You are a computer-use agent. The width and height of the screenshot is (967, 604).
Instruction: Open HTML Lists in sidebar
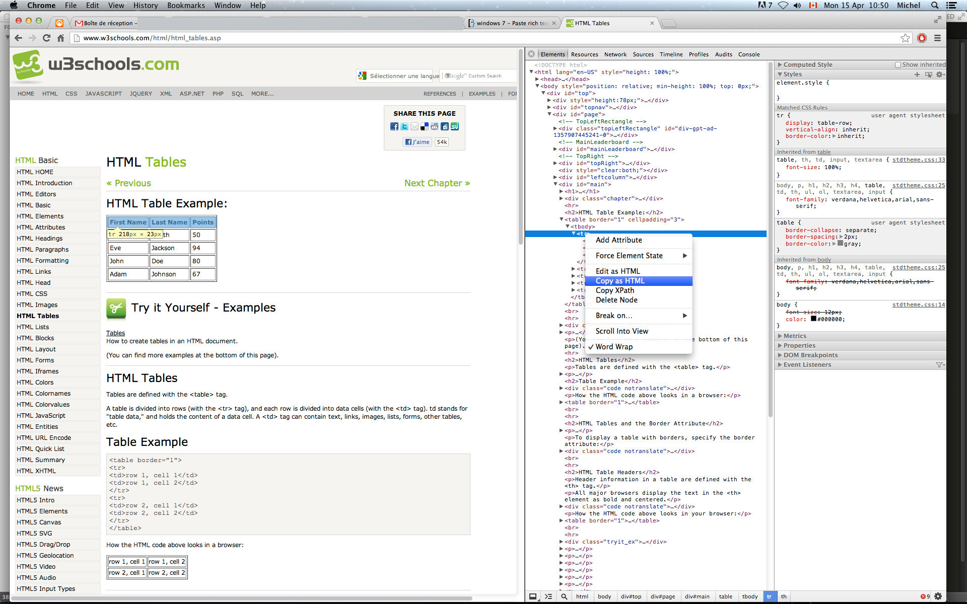click(33, 327)
